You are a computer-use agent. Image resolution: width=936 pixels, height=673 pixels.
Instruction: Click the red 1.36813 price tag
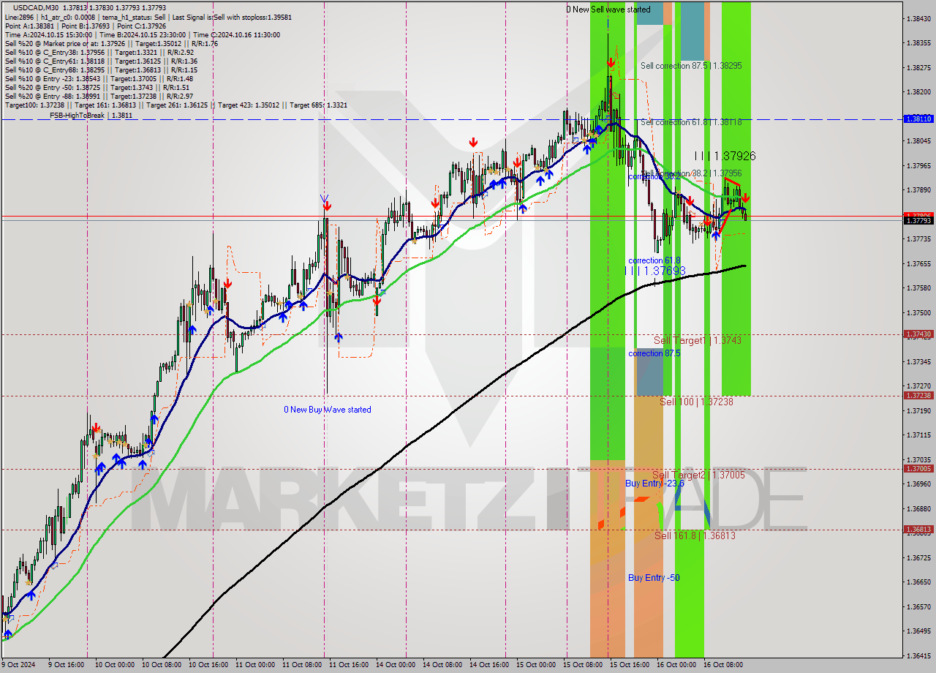tap(918, 530)
